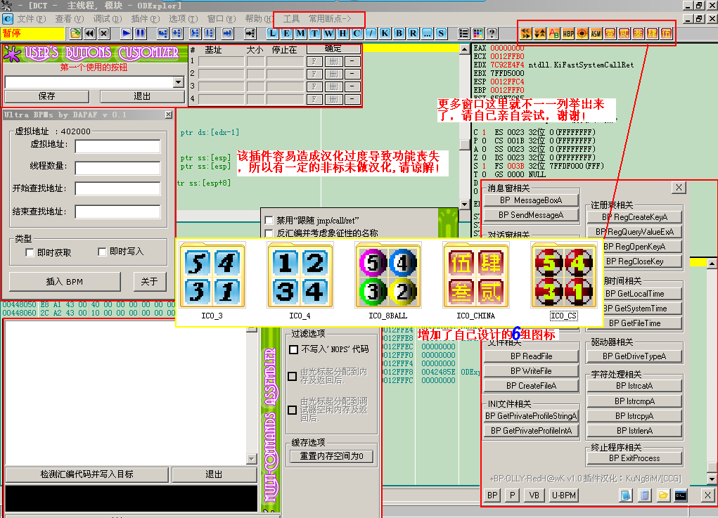Image resolution: width=718 pixels, height=518 pixels.
Task: Click the BP ExitProcess button
Action: 634,458
